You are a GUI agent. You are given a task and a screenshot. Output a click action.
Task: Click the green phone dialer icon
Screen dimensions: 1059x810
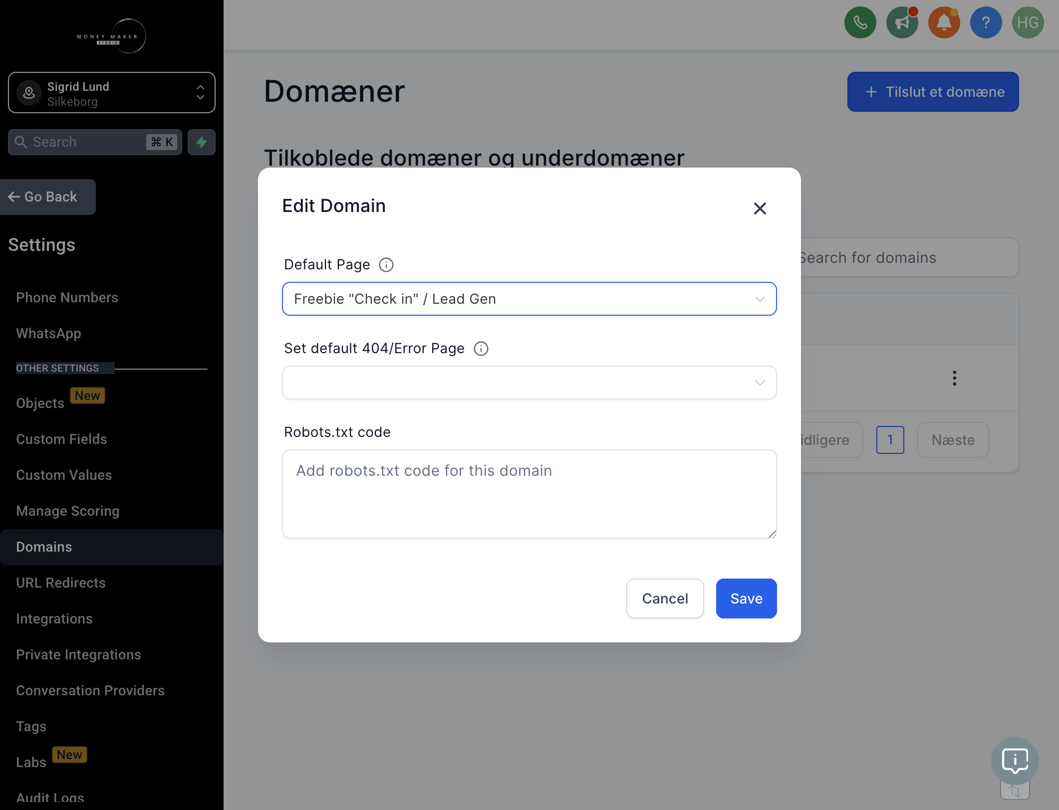pyautogui.click(x=860, y=22)
